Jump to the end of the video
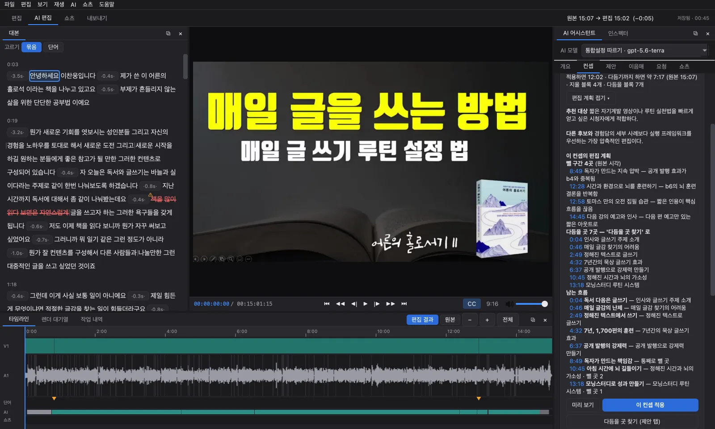Screen dimensions: 715x429 [x=404, y=304]
